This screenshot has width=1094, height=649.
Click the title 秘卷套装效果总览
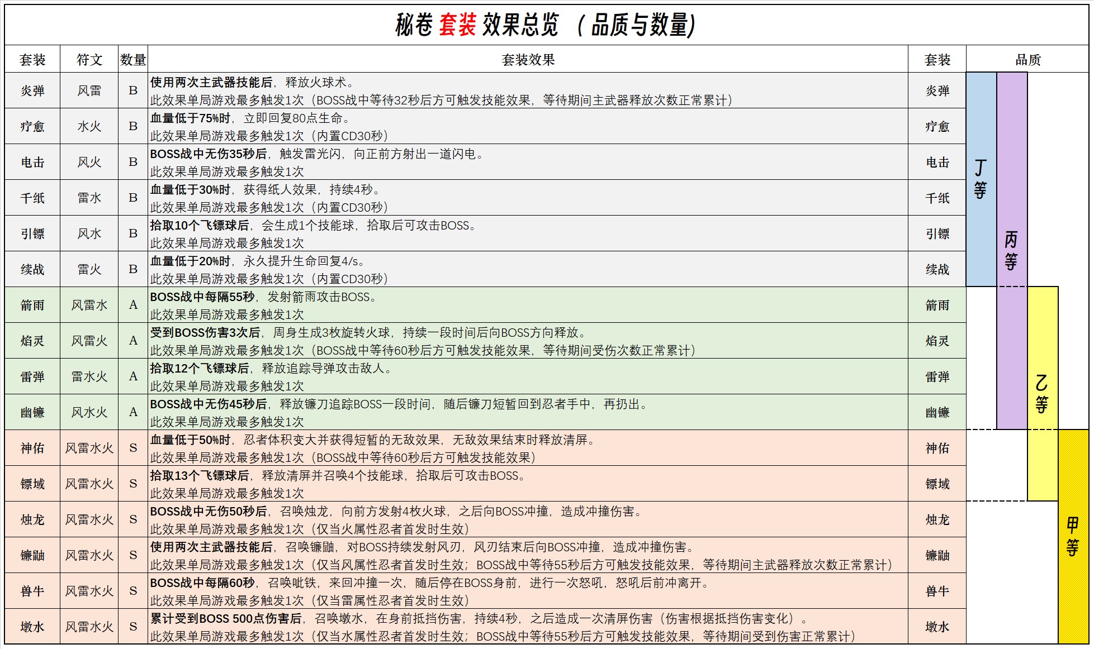point(546,25)
